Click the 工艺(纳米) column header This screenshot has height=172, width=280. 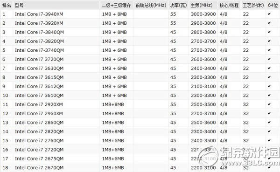pos(253,5)
